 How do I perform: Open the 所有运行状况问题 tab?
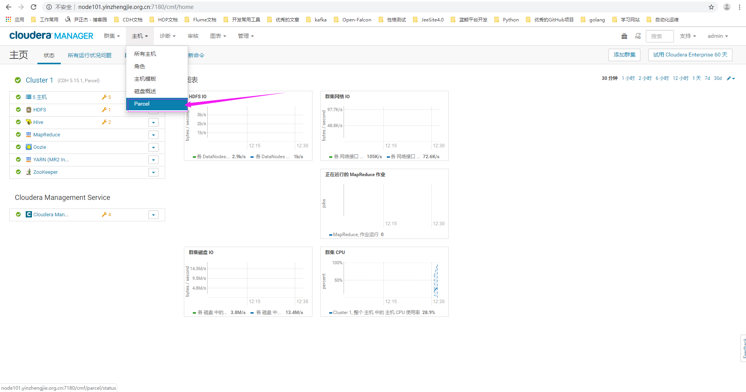point(90,55)
